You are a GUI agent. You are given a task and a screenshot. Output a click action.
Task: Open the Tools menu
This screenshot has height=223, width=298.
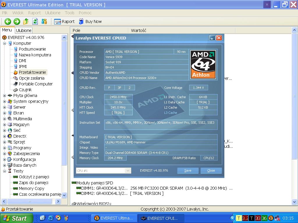tap(69, 13)
